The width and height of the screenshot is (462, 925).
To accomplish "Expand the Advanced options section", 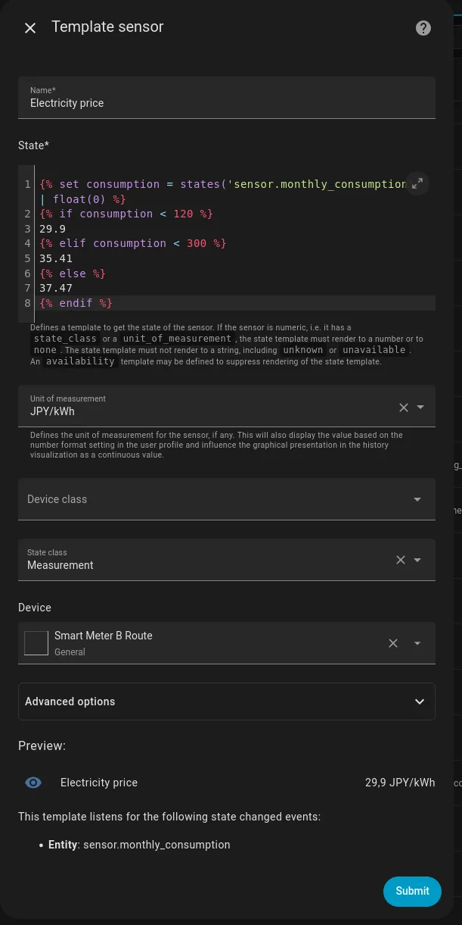I will 226,702.
